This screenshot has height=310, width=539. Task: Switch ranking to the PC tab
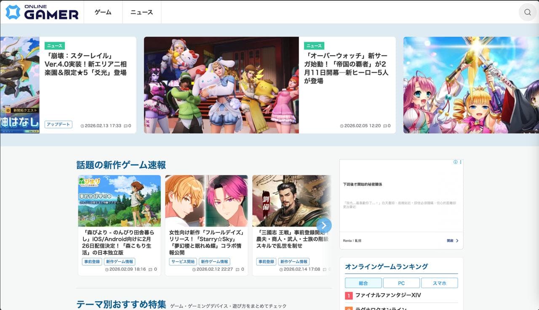[401, 283]
